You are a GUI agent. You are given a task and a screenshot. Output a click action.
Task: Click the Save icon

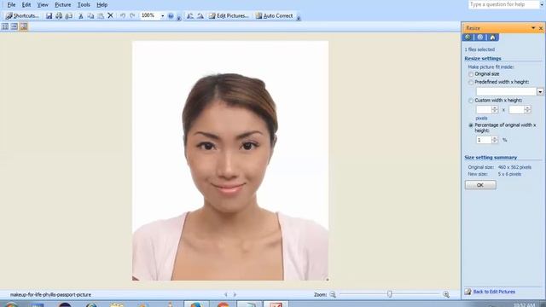(x=49, y=15)
